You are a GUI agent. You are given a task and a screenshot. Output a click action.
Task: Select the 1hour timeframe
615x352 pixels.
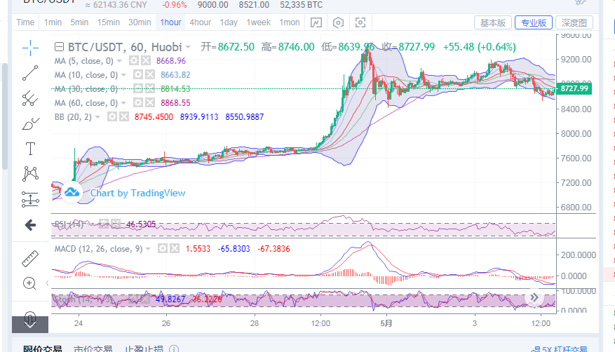click(170, 22)
